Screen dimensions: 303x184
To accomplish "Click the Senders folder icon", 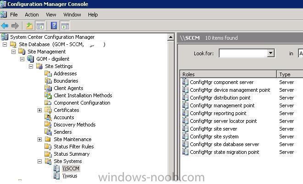I will pyautogui.click(x=48, y=132).
